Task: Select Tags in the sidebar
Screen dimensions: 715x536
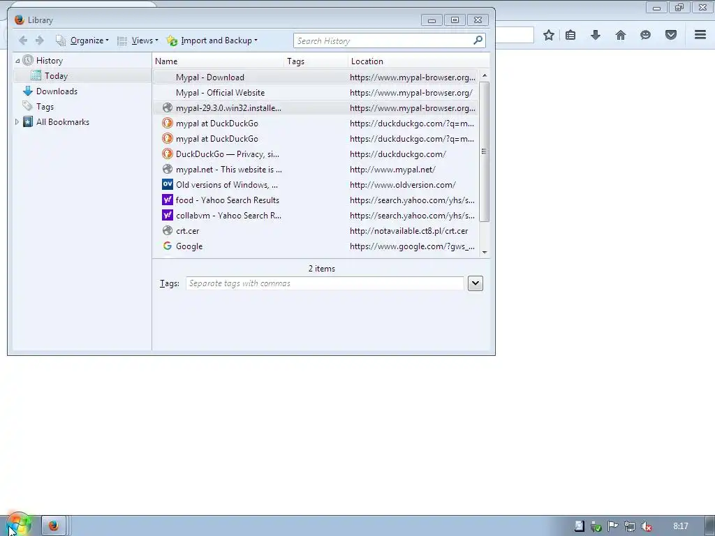Action: (45, 107)
